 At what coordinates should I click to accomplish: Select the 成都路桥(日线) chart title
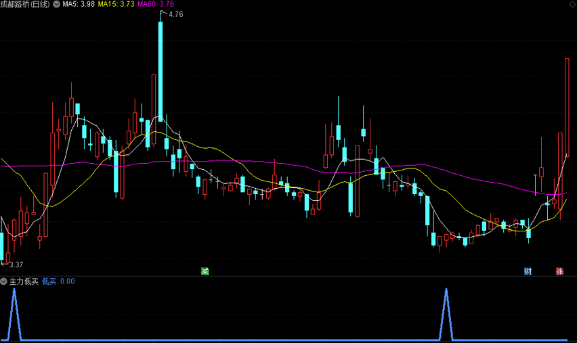(25, 5)
